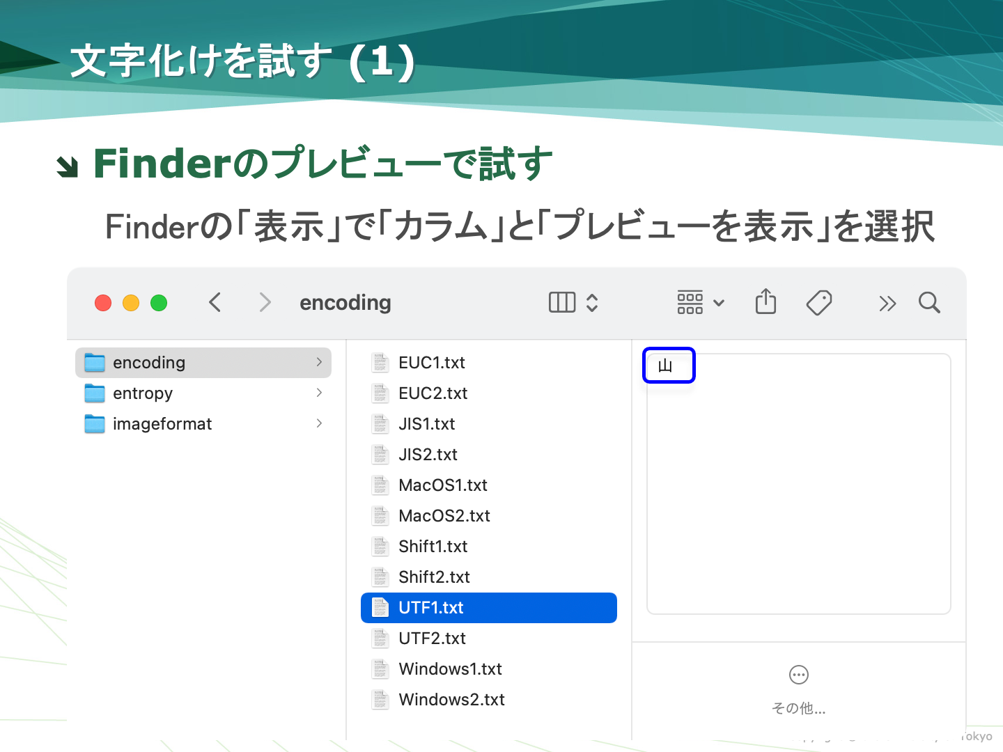The height and width of the screenshot is (752, 1003).
Task: Select the file MacOS2.txt
Action: click(x=489, y=516)
